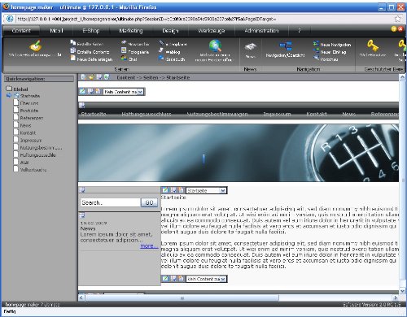Viewport: 407px width, 317px height.
Task: Click edit icon beside Startseite dropdown
Action: click(x=165, y=190)
